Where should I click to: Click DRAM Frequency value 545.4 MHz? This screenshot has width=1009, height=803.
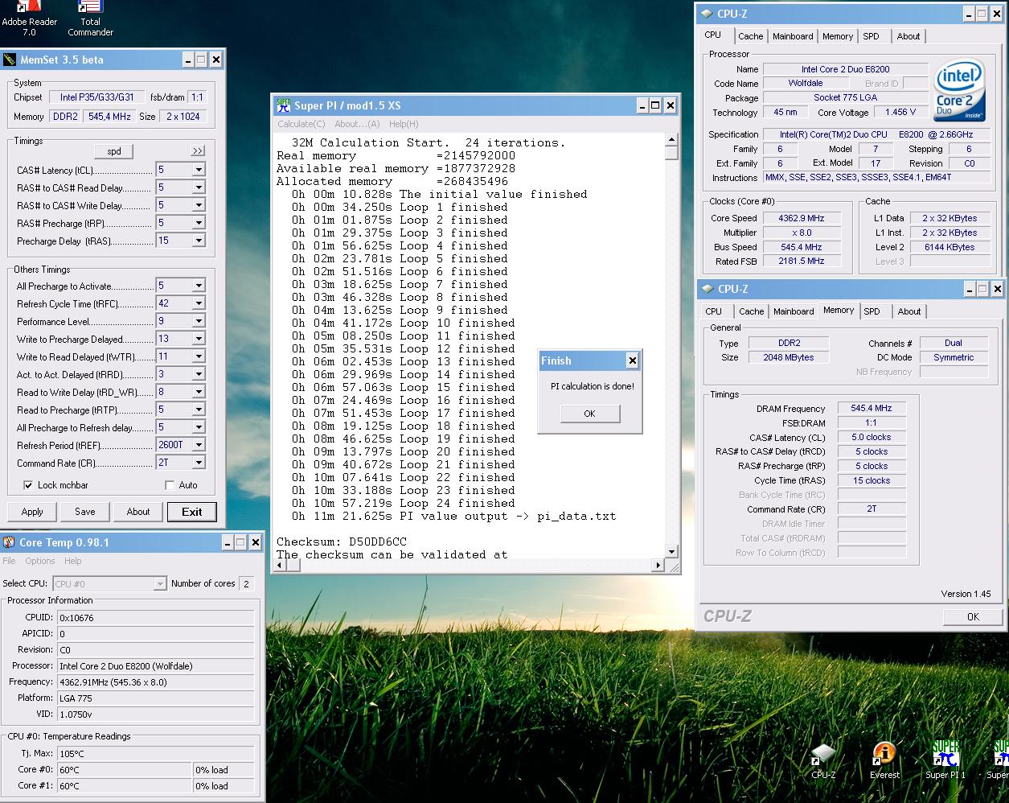pos(872,409)
